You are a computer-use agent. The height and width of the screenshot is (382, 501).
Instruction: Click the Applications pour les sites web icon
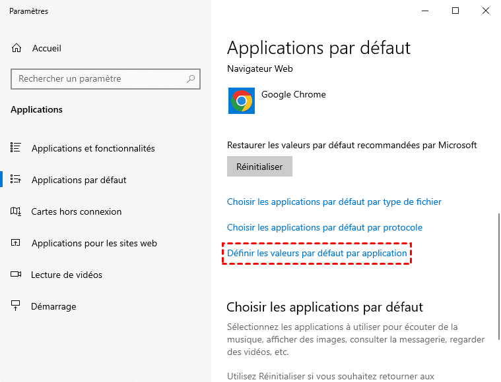click(17, 243)
